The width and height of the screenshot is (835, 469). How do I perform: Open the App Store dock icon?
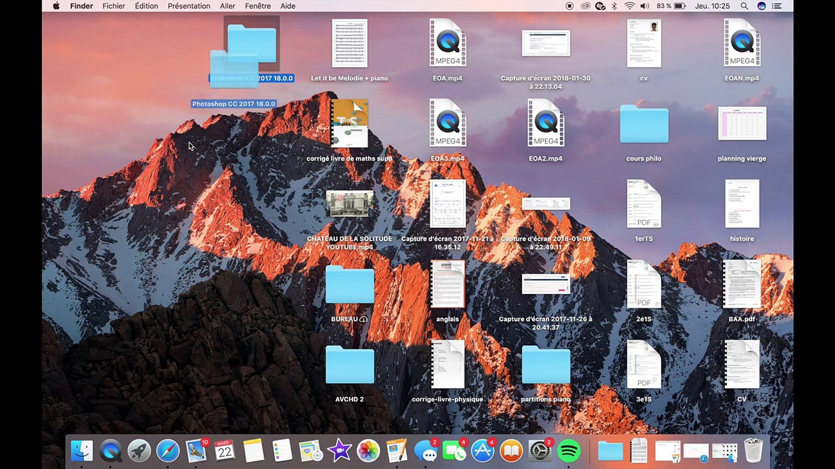point(483,451)
